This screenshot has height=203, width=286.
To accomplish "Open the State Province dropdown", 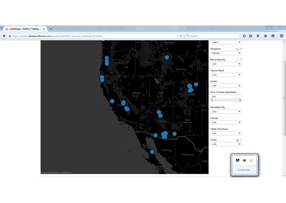I will coord(226,133).
